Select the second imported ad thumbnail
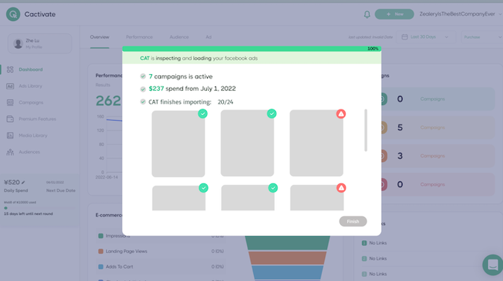Image resolution: width=503 pixels, height=281 pixels. pyautogui.click(x=247, y=143)
